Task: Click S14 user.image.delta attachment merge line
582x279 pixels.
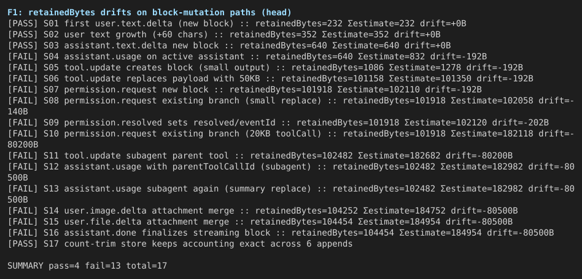Action: tap(262, 211)
